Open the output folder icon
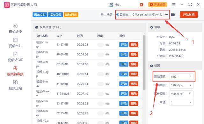The image size is (204, 124). point(173,14)
